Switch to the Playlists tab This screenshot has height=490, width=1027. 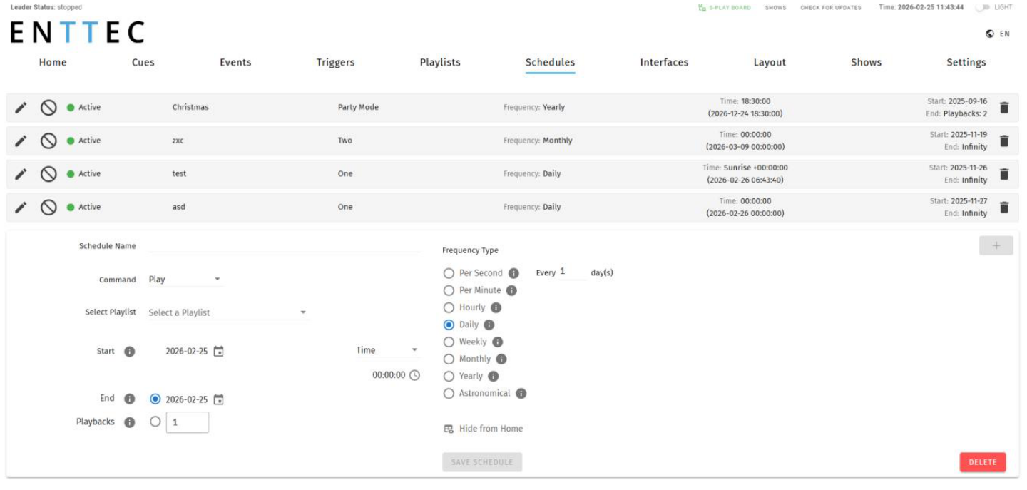pyautogui.click(x=440, y=63)
